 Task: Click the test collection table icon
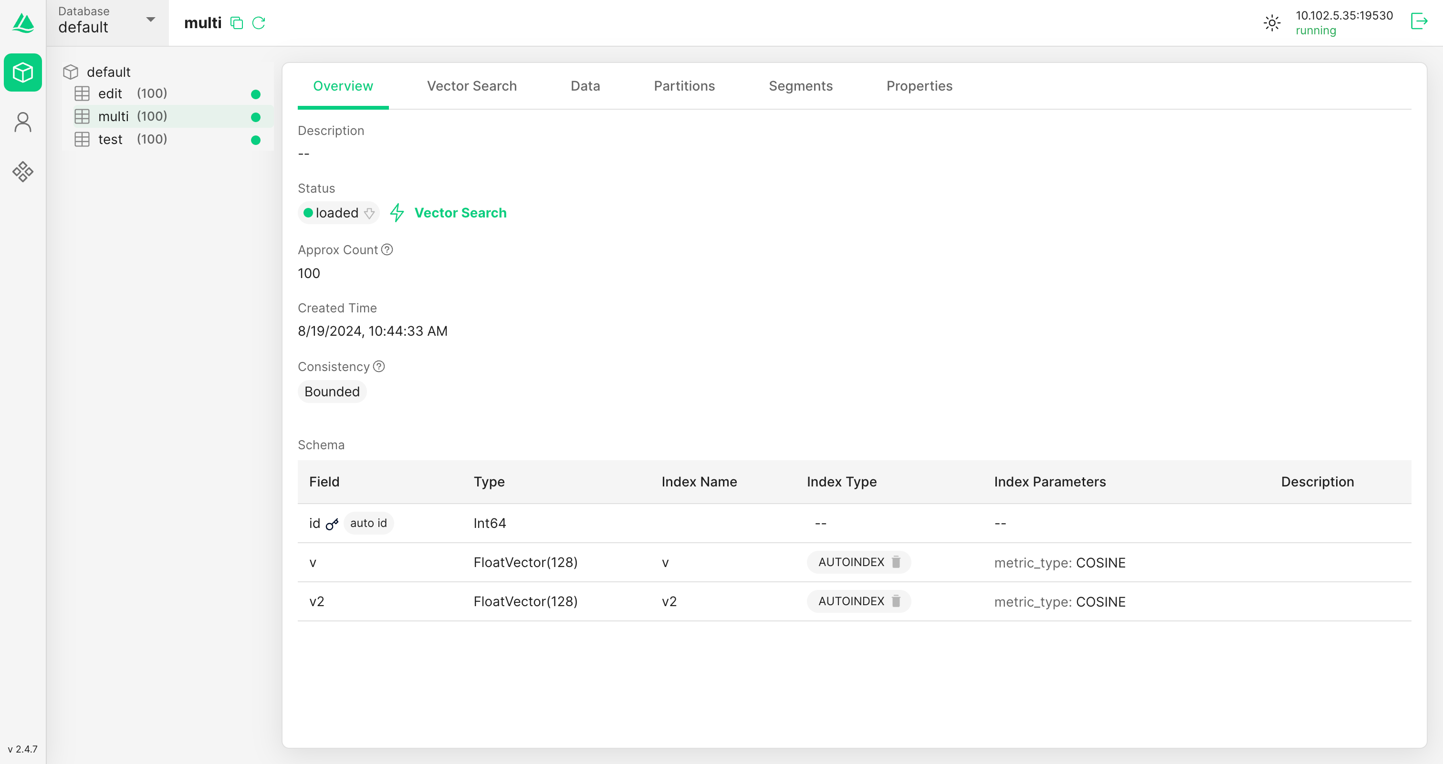coord(82,139)
